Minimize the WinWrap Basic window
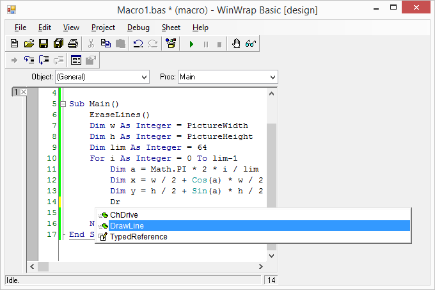 376,8
